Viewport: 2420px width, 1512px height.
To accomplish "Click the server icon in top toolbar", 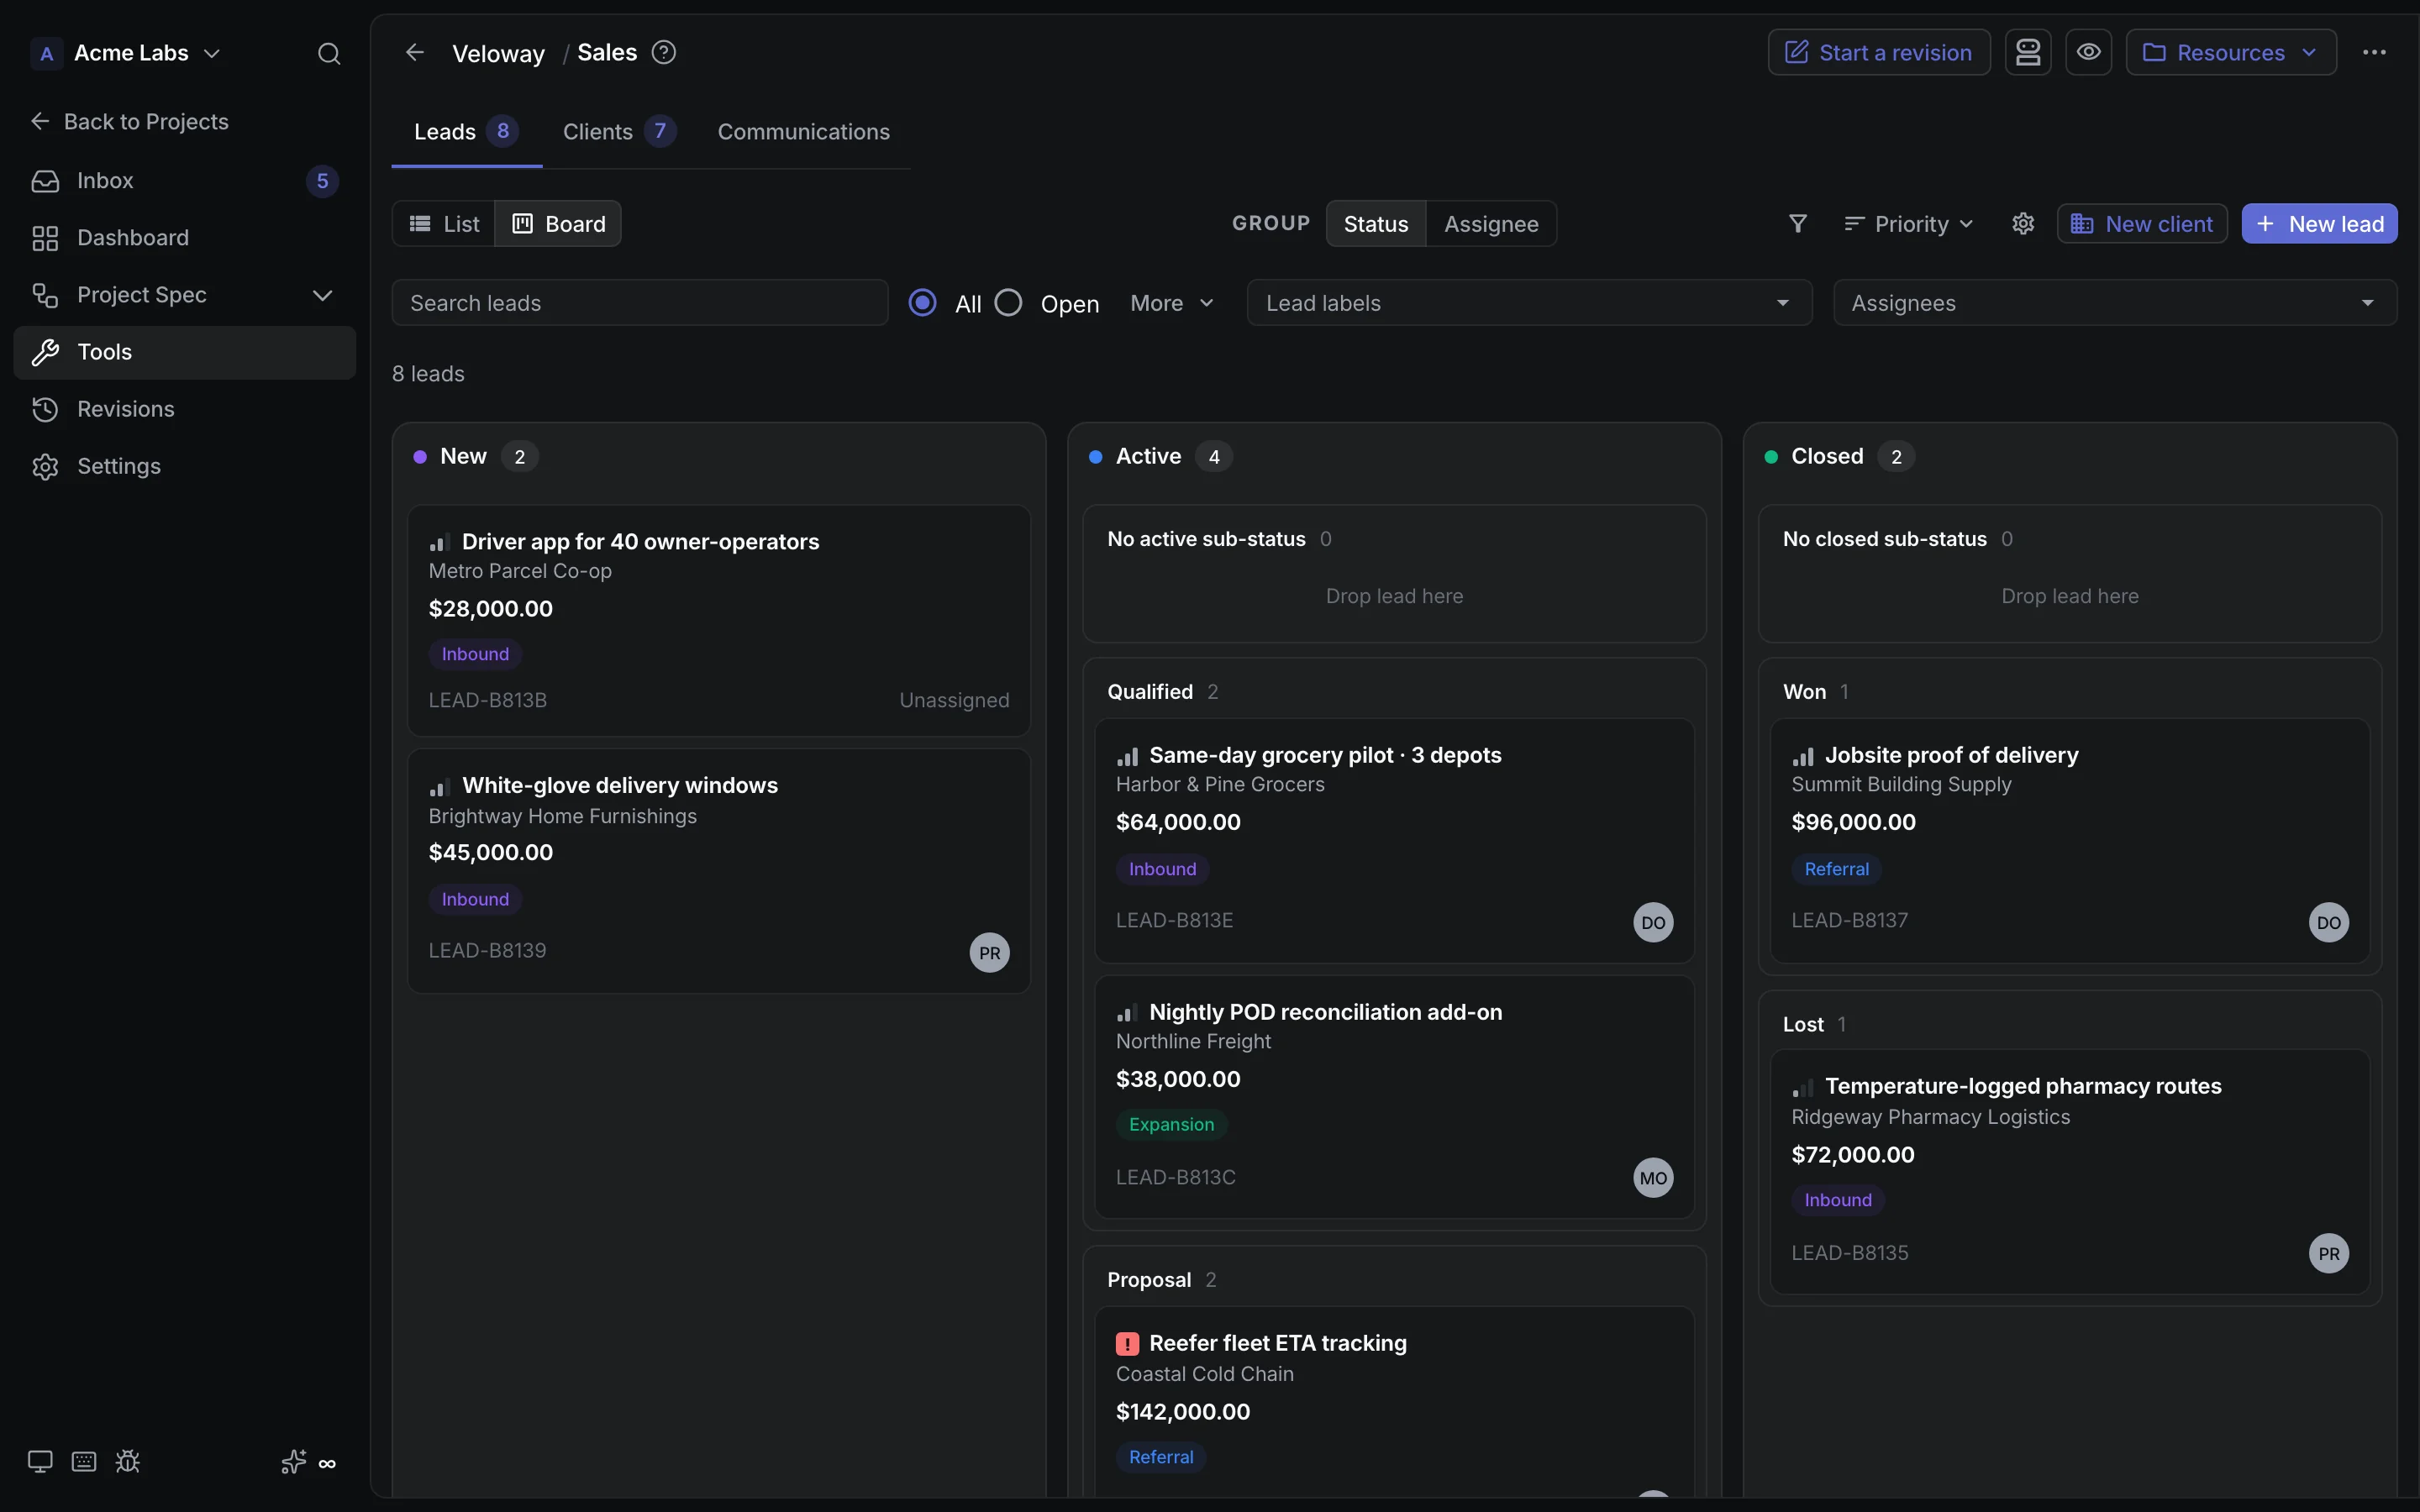I will point(2028,52).
